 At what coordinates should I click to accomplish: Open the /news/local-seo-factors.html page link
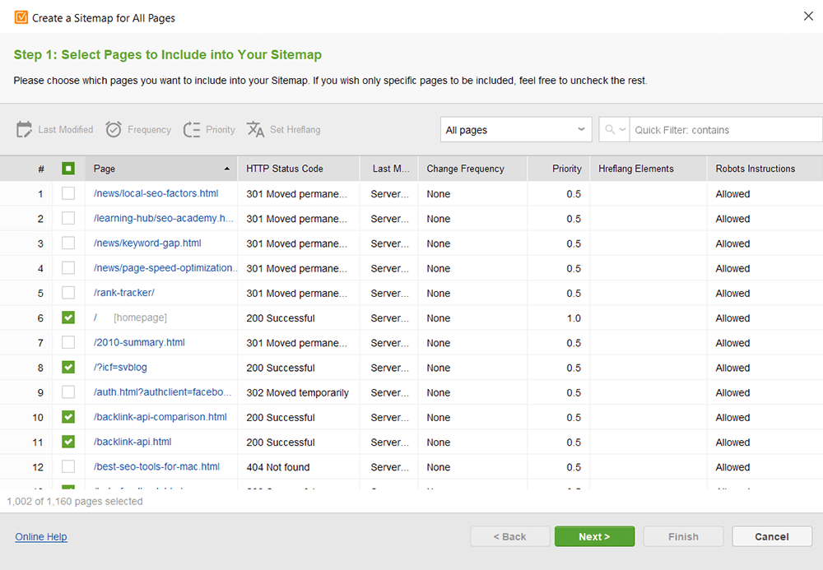tap(156, 193)
